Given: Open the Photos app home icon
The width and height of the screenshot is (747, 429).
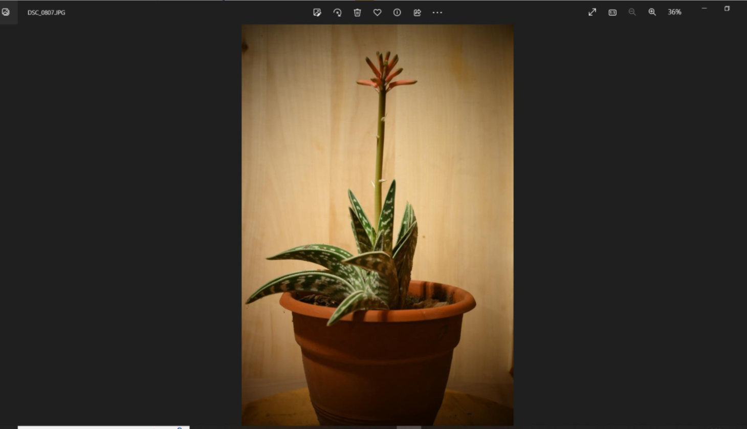Looking at the screenshot, I should coord(6,12).
